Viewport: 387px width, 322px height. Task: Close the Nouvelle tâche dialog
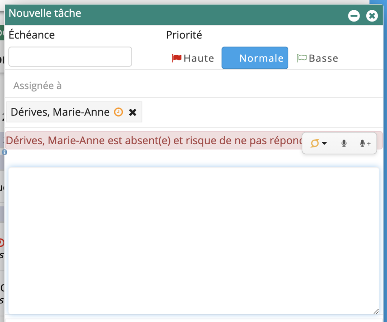372,16
